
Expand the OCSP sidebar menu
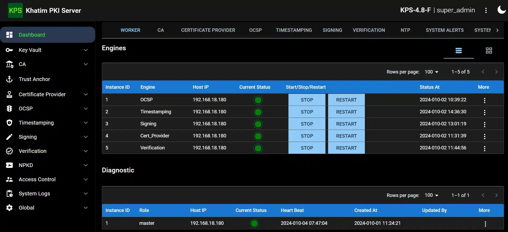pyautogui.click(x=86, y=109)
